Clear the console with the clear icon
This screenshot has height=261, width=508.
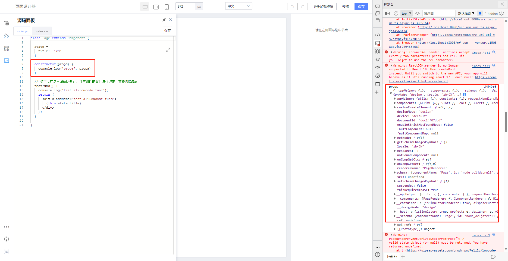(396, 13)
